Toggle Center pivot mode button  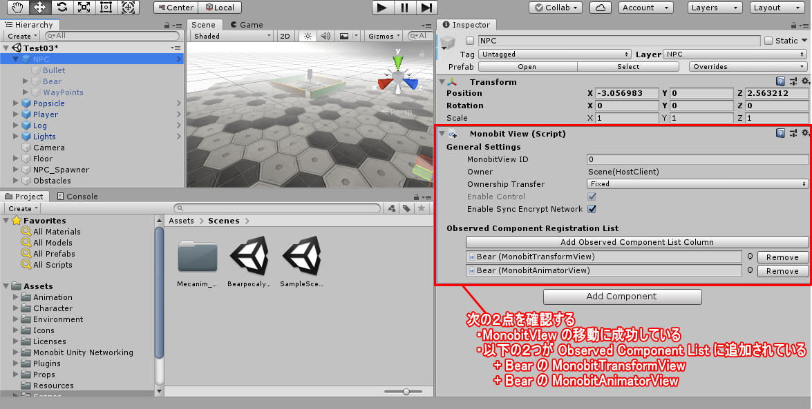(x=176, y=8)
